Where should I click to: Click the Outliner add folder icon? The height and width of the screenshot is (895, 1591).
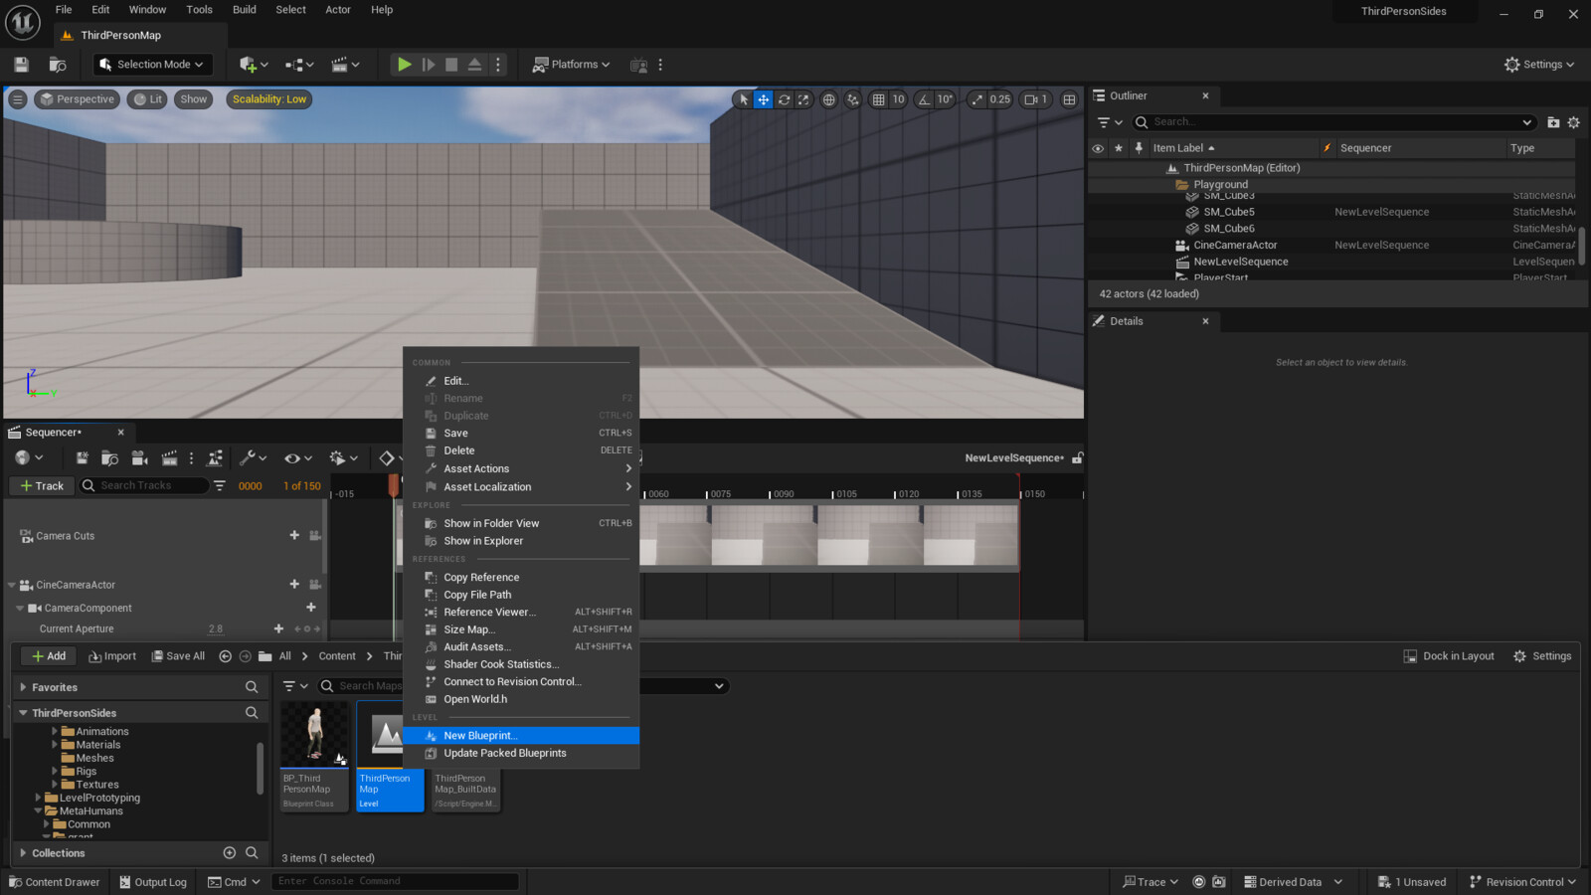1553,122
